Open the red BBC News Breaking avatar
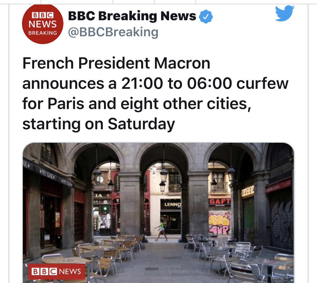Viewport: 317px width, 283px height. 43,24
